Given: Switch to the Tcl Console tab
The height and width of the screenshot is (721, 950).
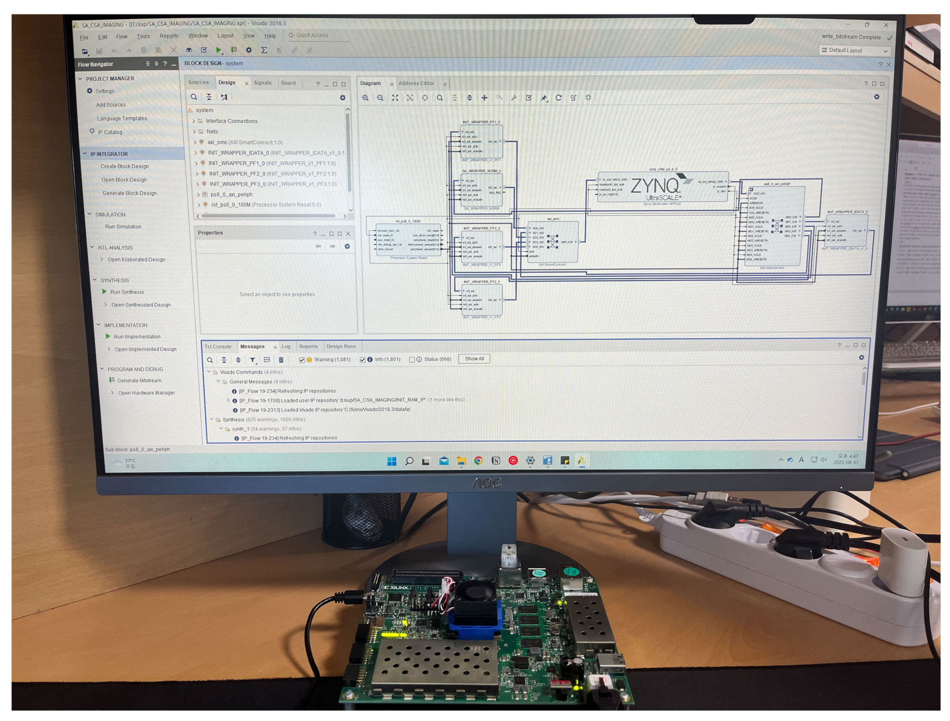Looking at the screenshot, I should click(218, 347).
